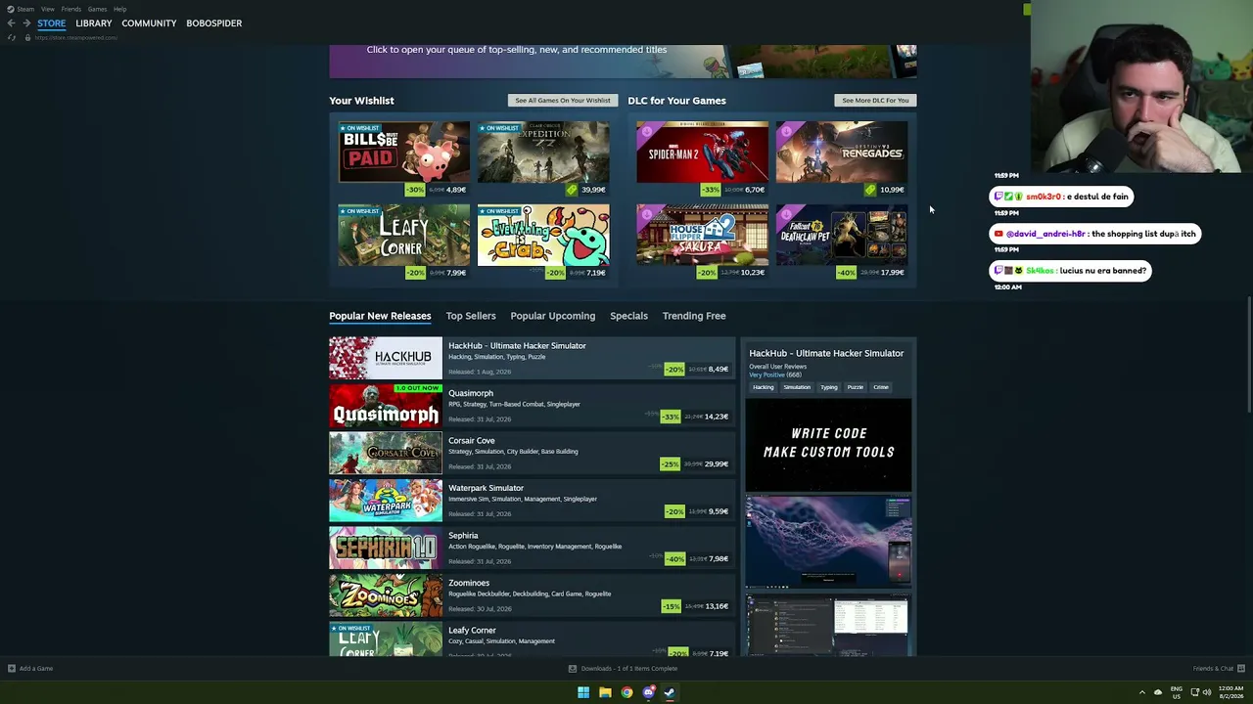This screenshot has height=704, width=1253.
Task: Switch to the Top Sellers tab
Action: 471,316
